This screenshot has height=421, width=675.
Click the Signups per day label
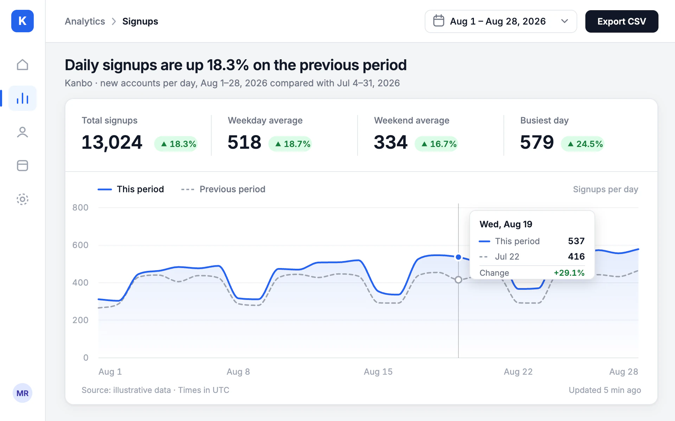pos(605,189)
